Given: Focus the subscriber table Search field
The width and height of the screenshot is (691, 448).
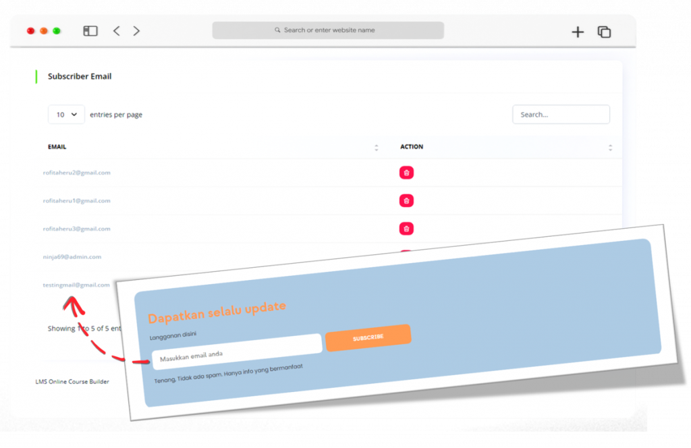Looking at the screenshot, I should (x=561, y=115).
